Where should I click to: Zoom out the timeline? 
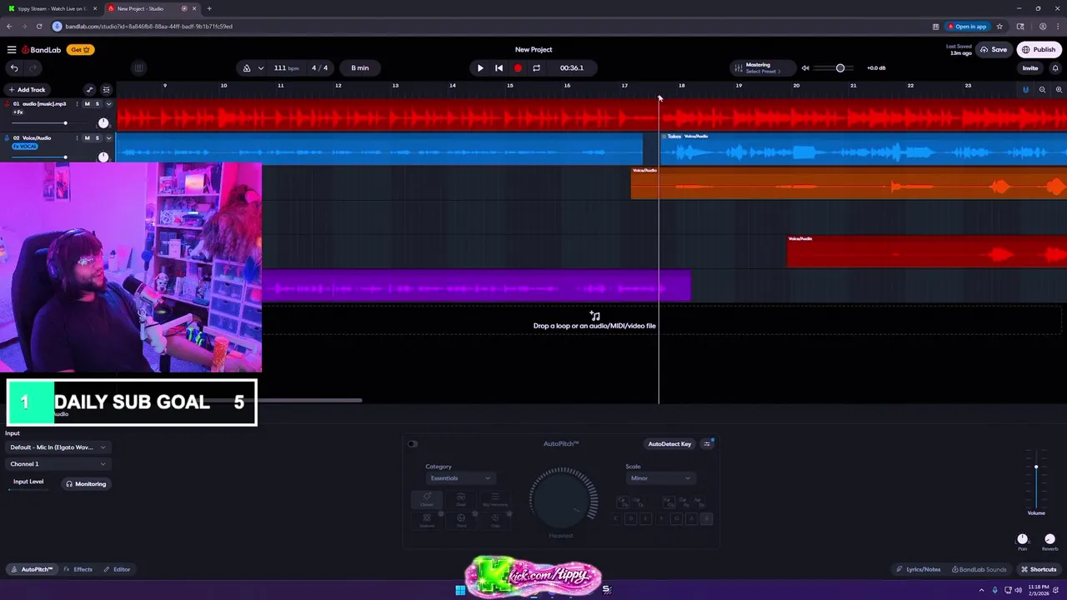pyautogui.click(x=1042, y=89)
